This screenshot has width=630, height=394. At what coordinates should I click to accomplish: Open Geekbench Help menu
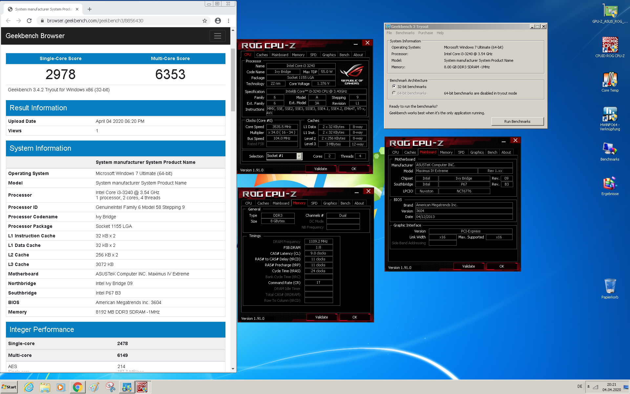(440, 33)
